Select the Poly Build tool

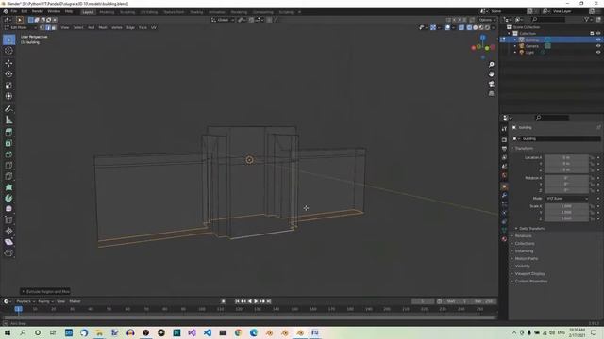click(8, 187)
